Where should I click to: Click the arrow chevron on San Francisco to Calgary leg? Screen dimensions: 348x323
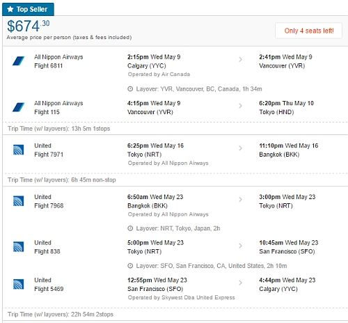240,283
